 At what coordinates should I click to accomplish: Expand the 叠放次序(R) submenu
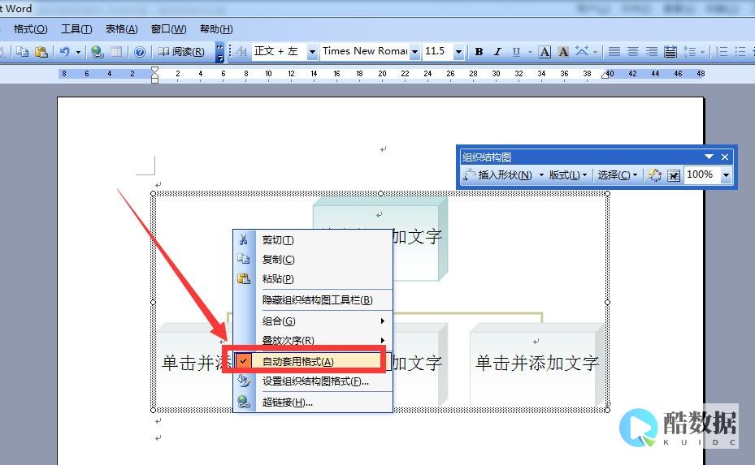(313, 339)
